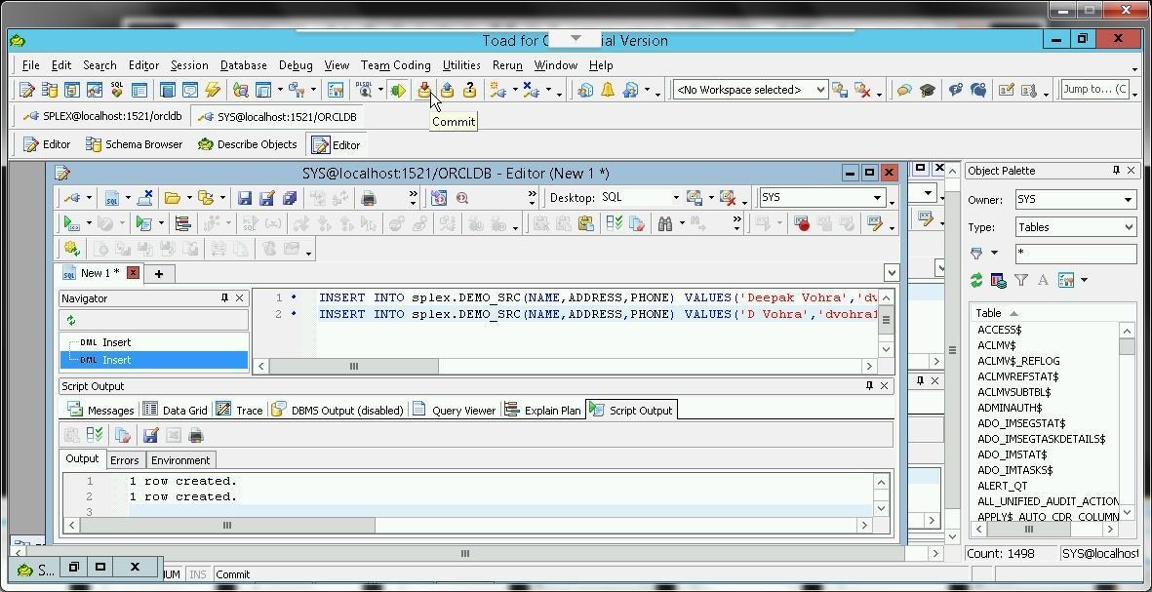Click the Object Palette table list vertical scrollbar
The height and width of the screenshot is (592, 1152).
1127,420
